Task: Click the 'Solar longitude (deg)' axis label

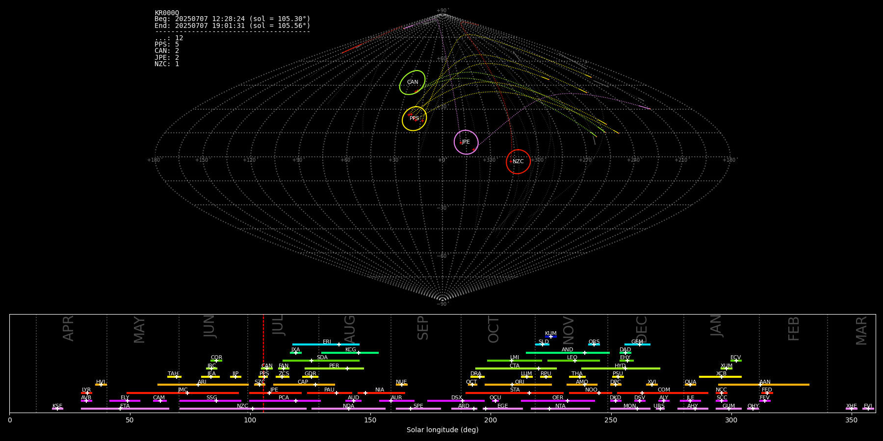Action: point(442,430)
